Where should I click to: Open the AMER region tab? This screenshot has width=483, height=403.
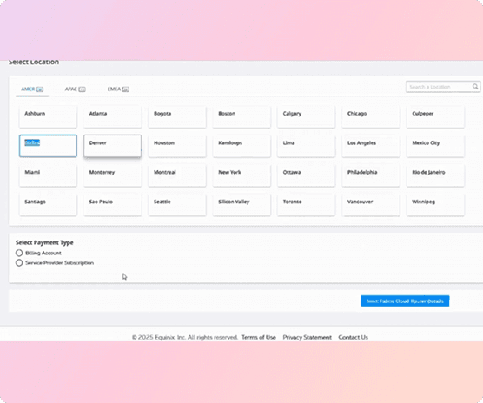click(32, 89)
